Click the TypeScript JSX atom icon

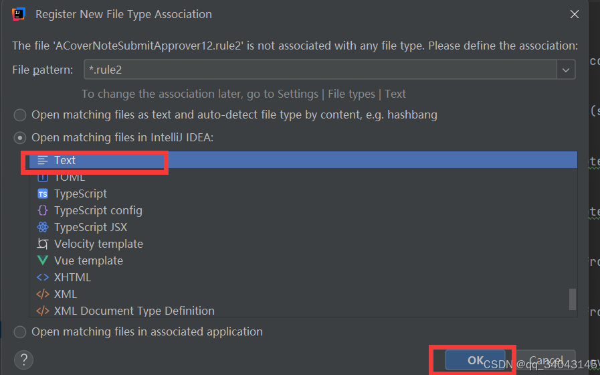coord(42,227)
